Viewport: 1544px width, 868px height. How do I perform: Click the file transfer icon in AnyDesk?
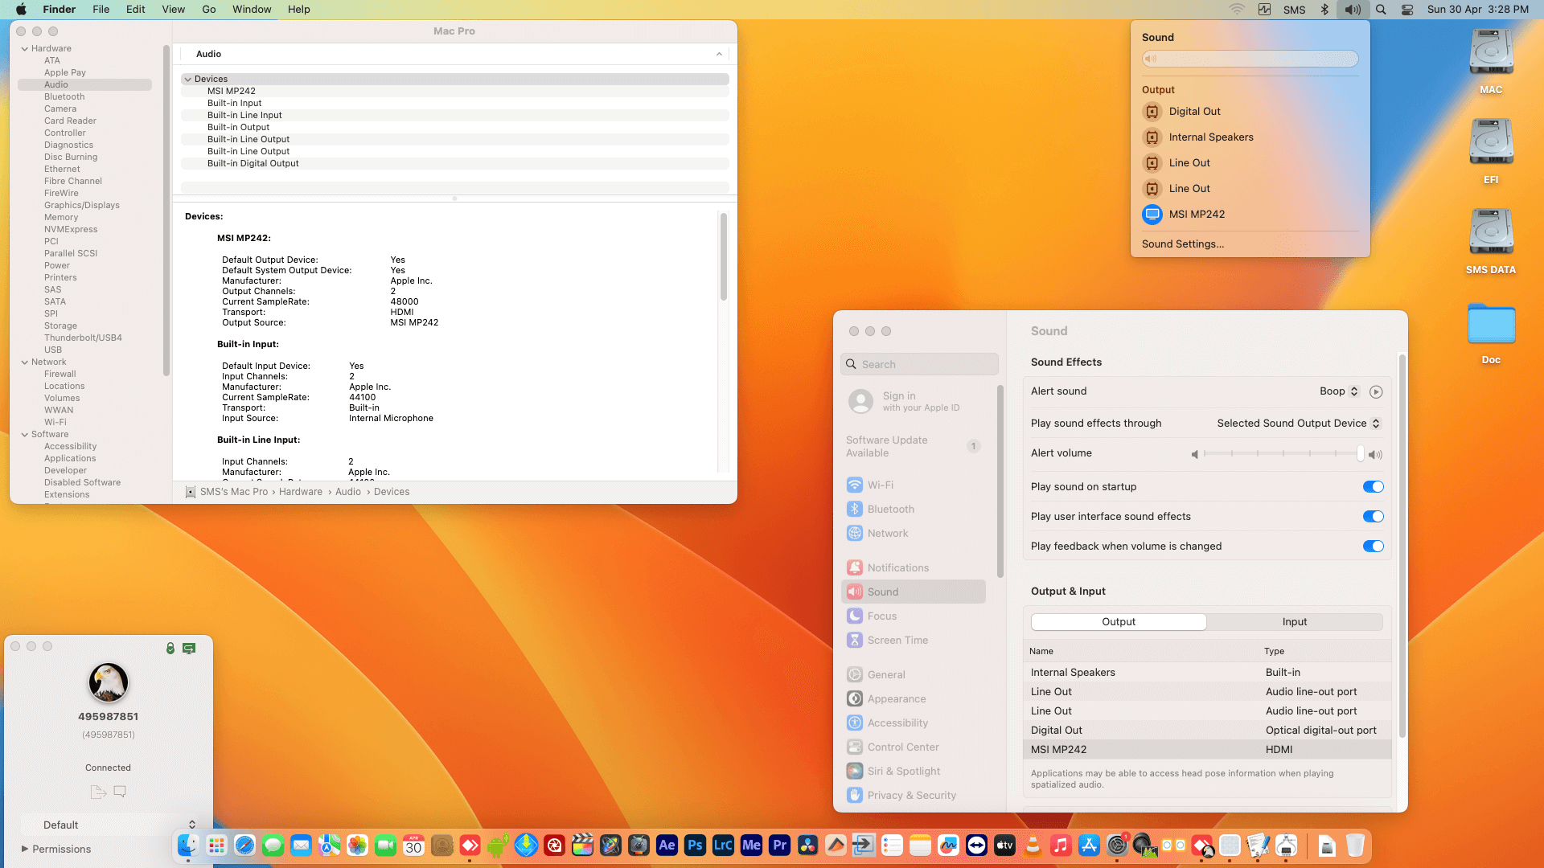(98, 792)
